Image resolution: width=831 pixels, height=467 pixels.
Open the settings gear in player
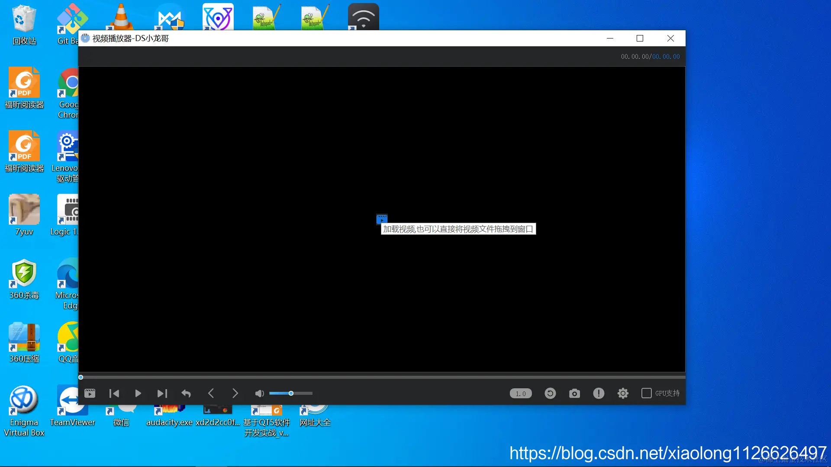coord(623,393)
